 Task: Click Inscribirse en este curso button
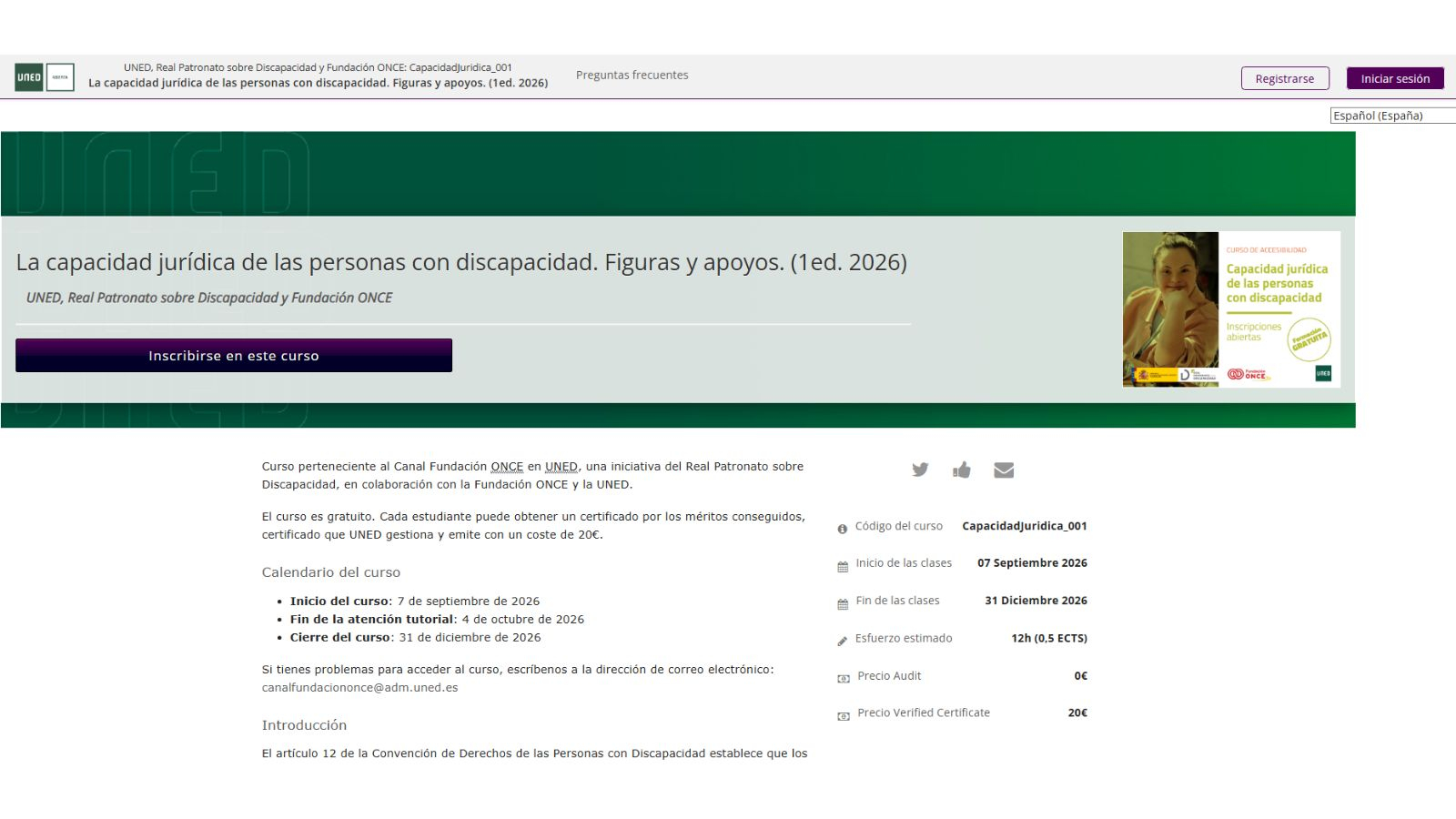point(234,355)
